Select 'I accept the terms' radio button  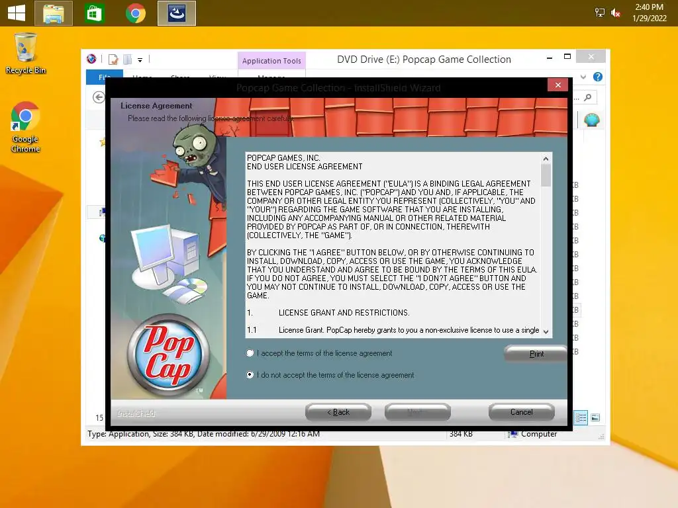pos(250,353)
